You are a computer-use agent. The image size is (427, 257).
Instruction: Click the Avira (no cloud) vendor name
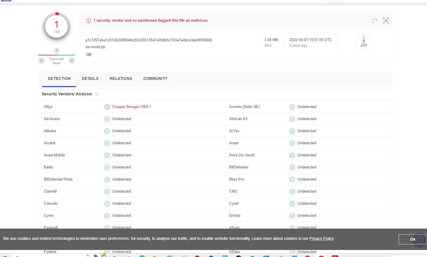[x=242, y=155]
